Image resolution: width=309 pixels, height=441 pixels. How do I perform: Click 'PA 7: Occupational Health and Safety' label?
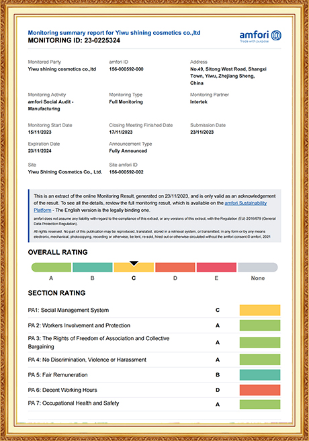73,403
